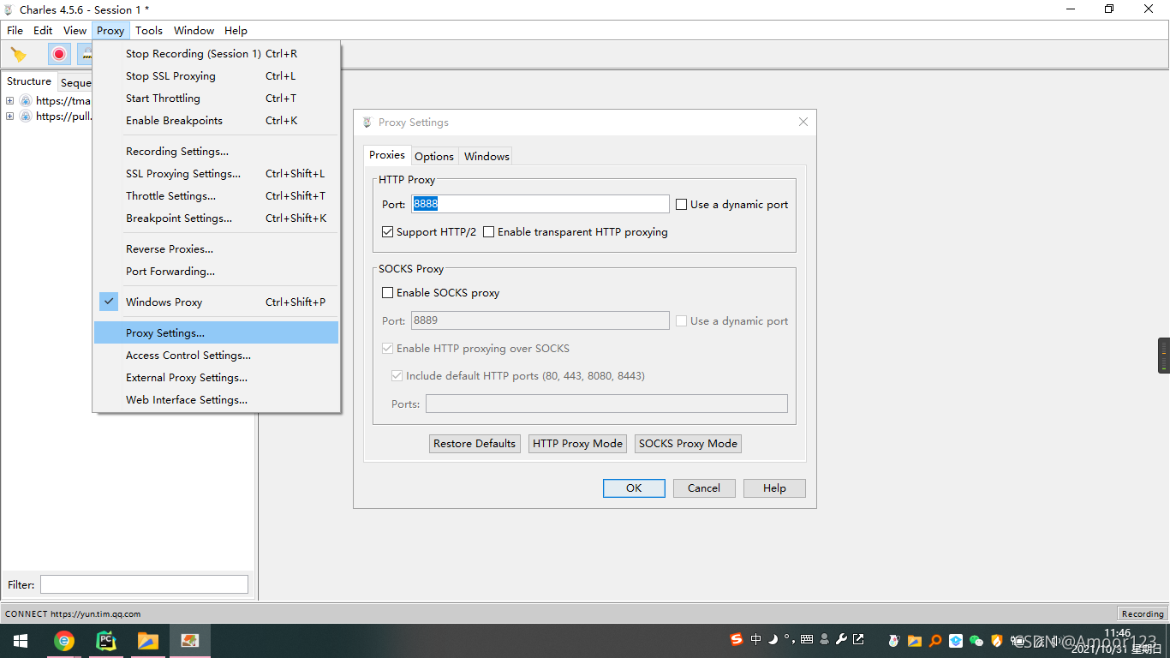
Task: Click the red Record toolbar button
Action: point(59,54)
